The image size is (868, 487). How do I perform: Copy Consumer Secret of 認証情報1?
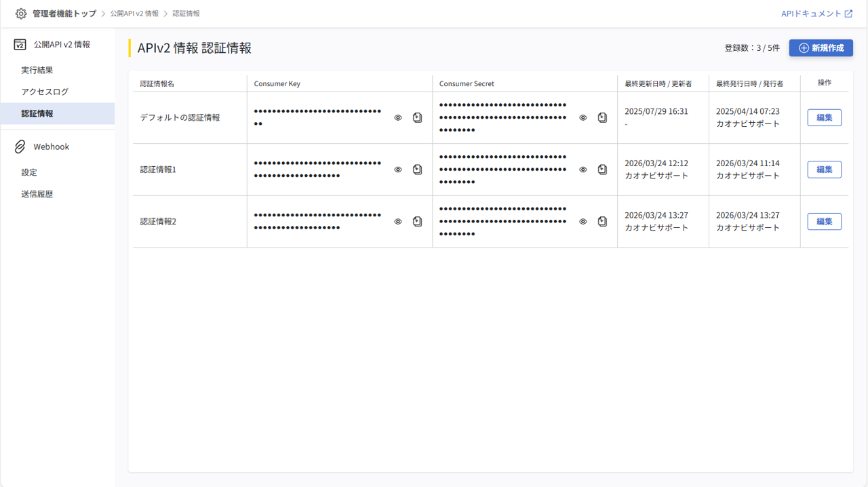click(602, 170)
